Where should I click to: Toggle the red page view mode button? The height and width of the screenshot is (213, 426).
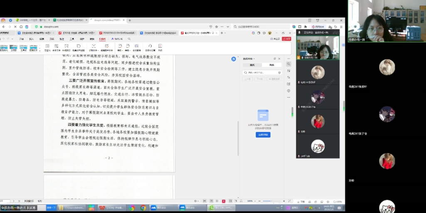pos(224,201)
